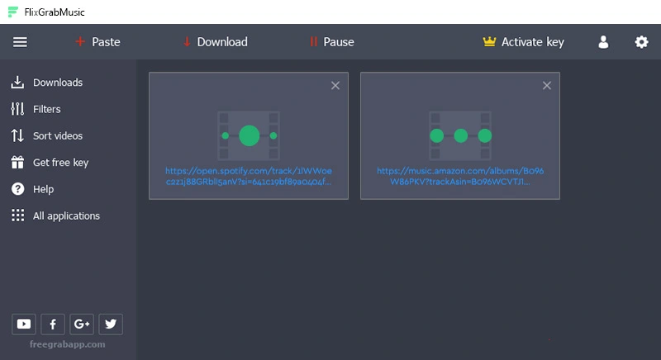Click the gold crown icon

[x=489, y=41]
